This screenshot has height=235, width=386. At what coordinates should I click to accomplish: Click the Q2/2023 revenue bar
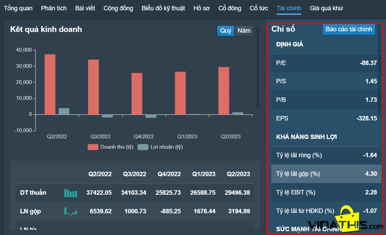(x=224, y=91)
